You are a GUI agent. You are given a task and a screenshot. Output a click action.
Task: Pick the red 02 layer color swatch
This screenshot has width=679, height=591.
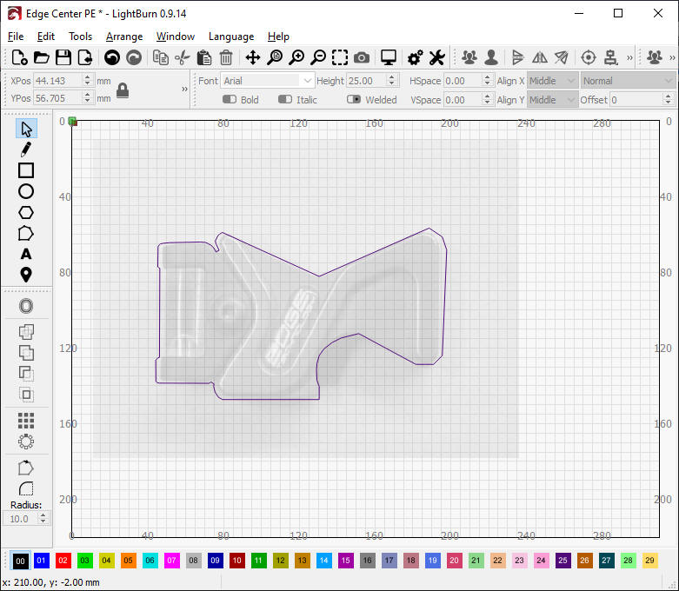(63, 561)
